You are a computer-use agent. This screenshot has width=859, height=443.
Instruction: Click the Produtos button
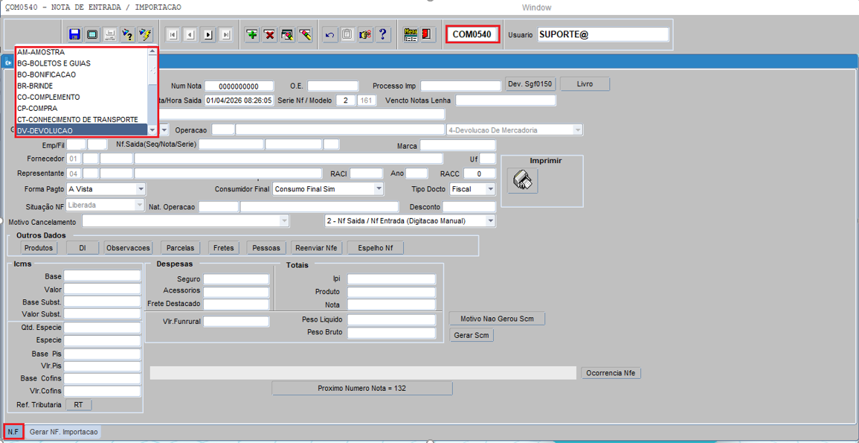[x=39, y=248]
